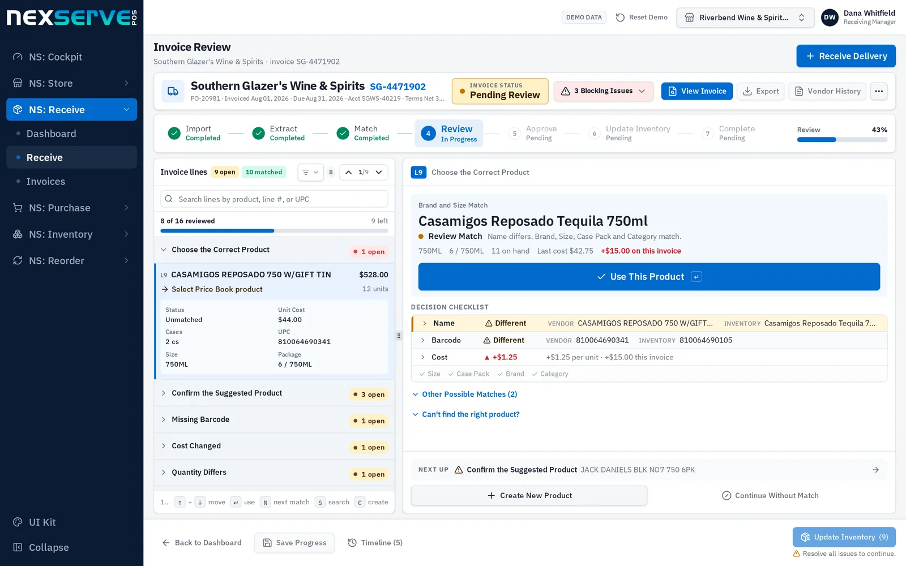Screen dimensions: 906x566
Task: Expand the Name checklist row
Action: coord(649,323)
